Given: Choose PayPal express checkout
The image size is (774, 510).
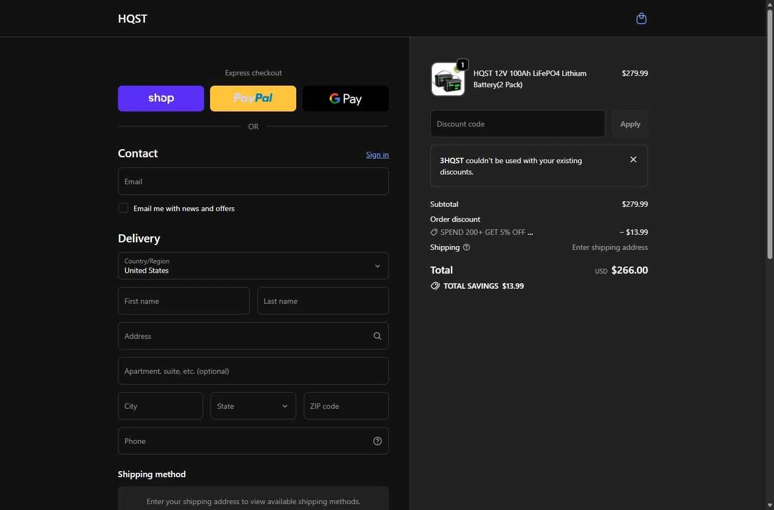Looking at the screenshot, I should [253, 99].
